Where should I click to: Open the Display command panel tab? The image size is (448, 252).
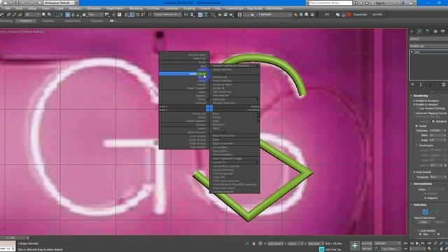[442, 31]
